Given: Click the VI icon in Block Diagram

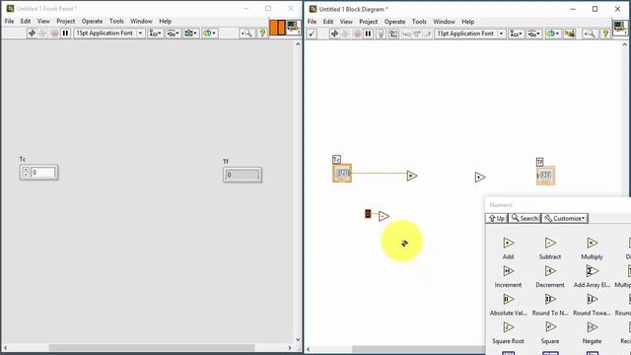Looking at the screenshot, I should tap(620, 29).
